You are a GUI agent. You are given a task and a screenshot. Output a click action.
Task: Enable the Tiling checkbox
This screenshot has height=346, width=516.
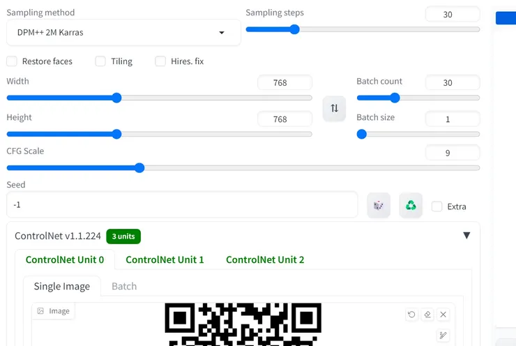100,61
